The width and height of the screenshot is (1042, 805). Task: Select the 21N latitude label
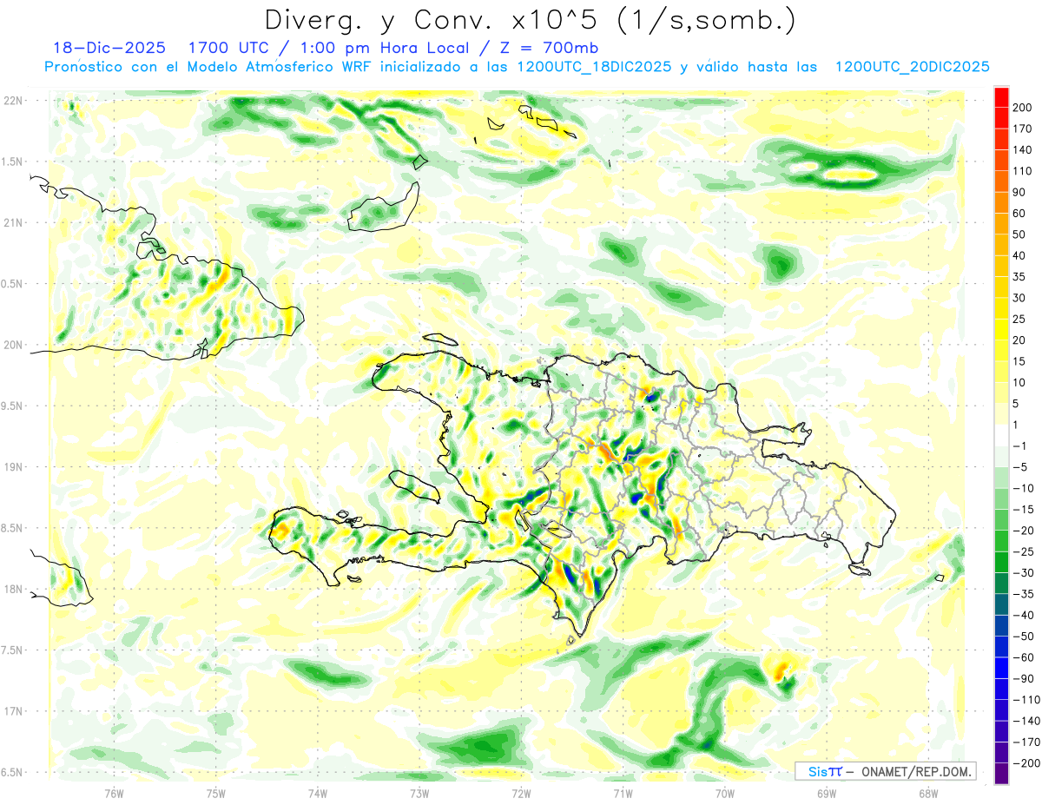[14, 222]
